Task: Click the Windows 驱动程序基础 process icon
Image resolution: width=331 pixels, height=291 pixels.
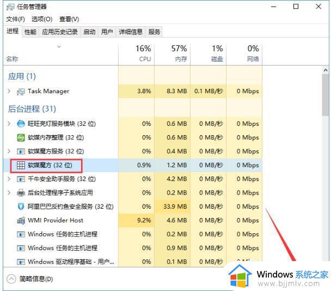Action: (21, 262)
